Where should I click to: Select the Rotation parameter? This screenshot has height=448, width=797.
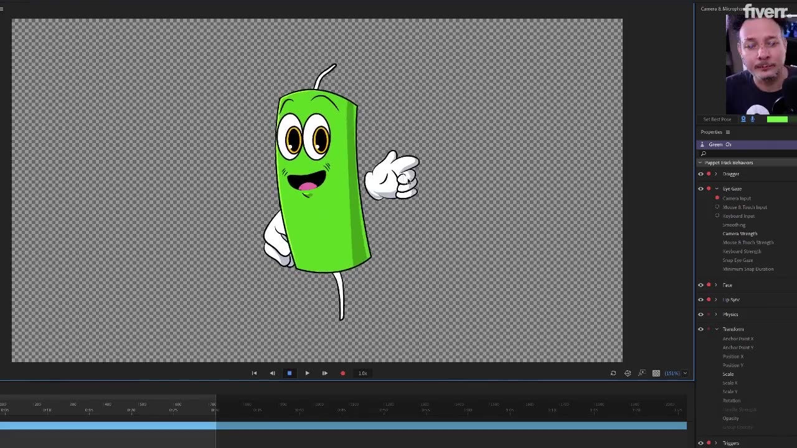(x=732, y=401)
